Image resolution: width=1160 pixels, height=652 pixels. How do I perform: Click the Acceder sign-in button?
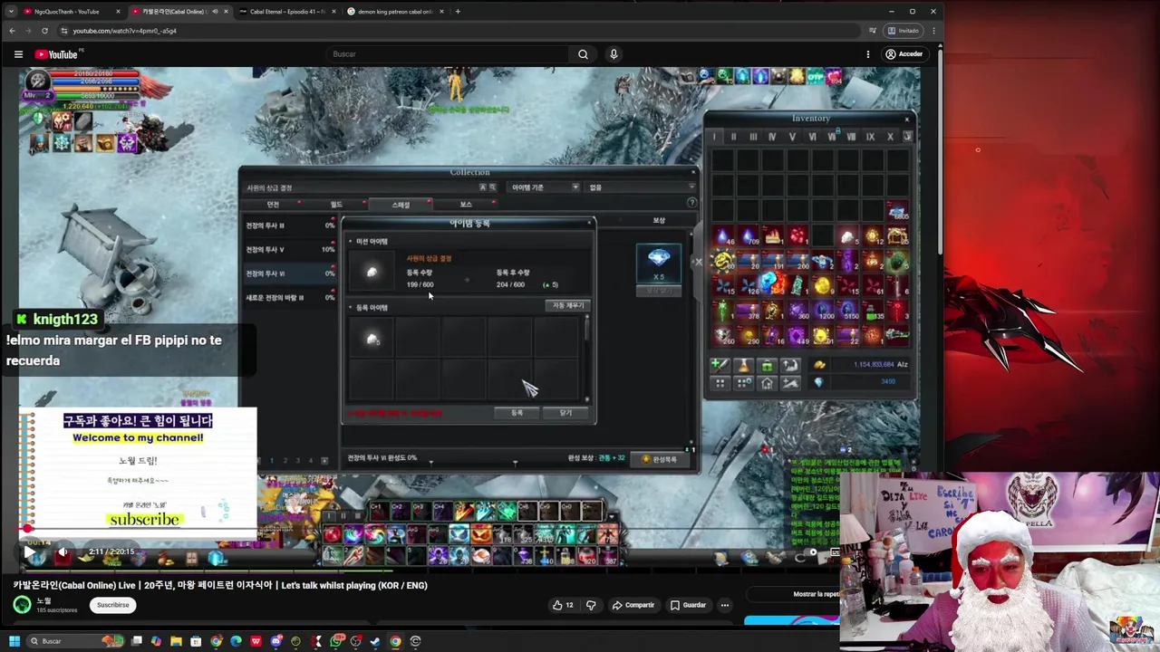904,54
